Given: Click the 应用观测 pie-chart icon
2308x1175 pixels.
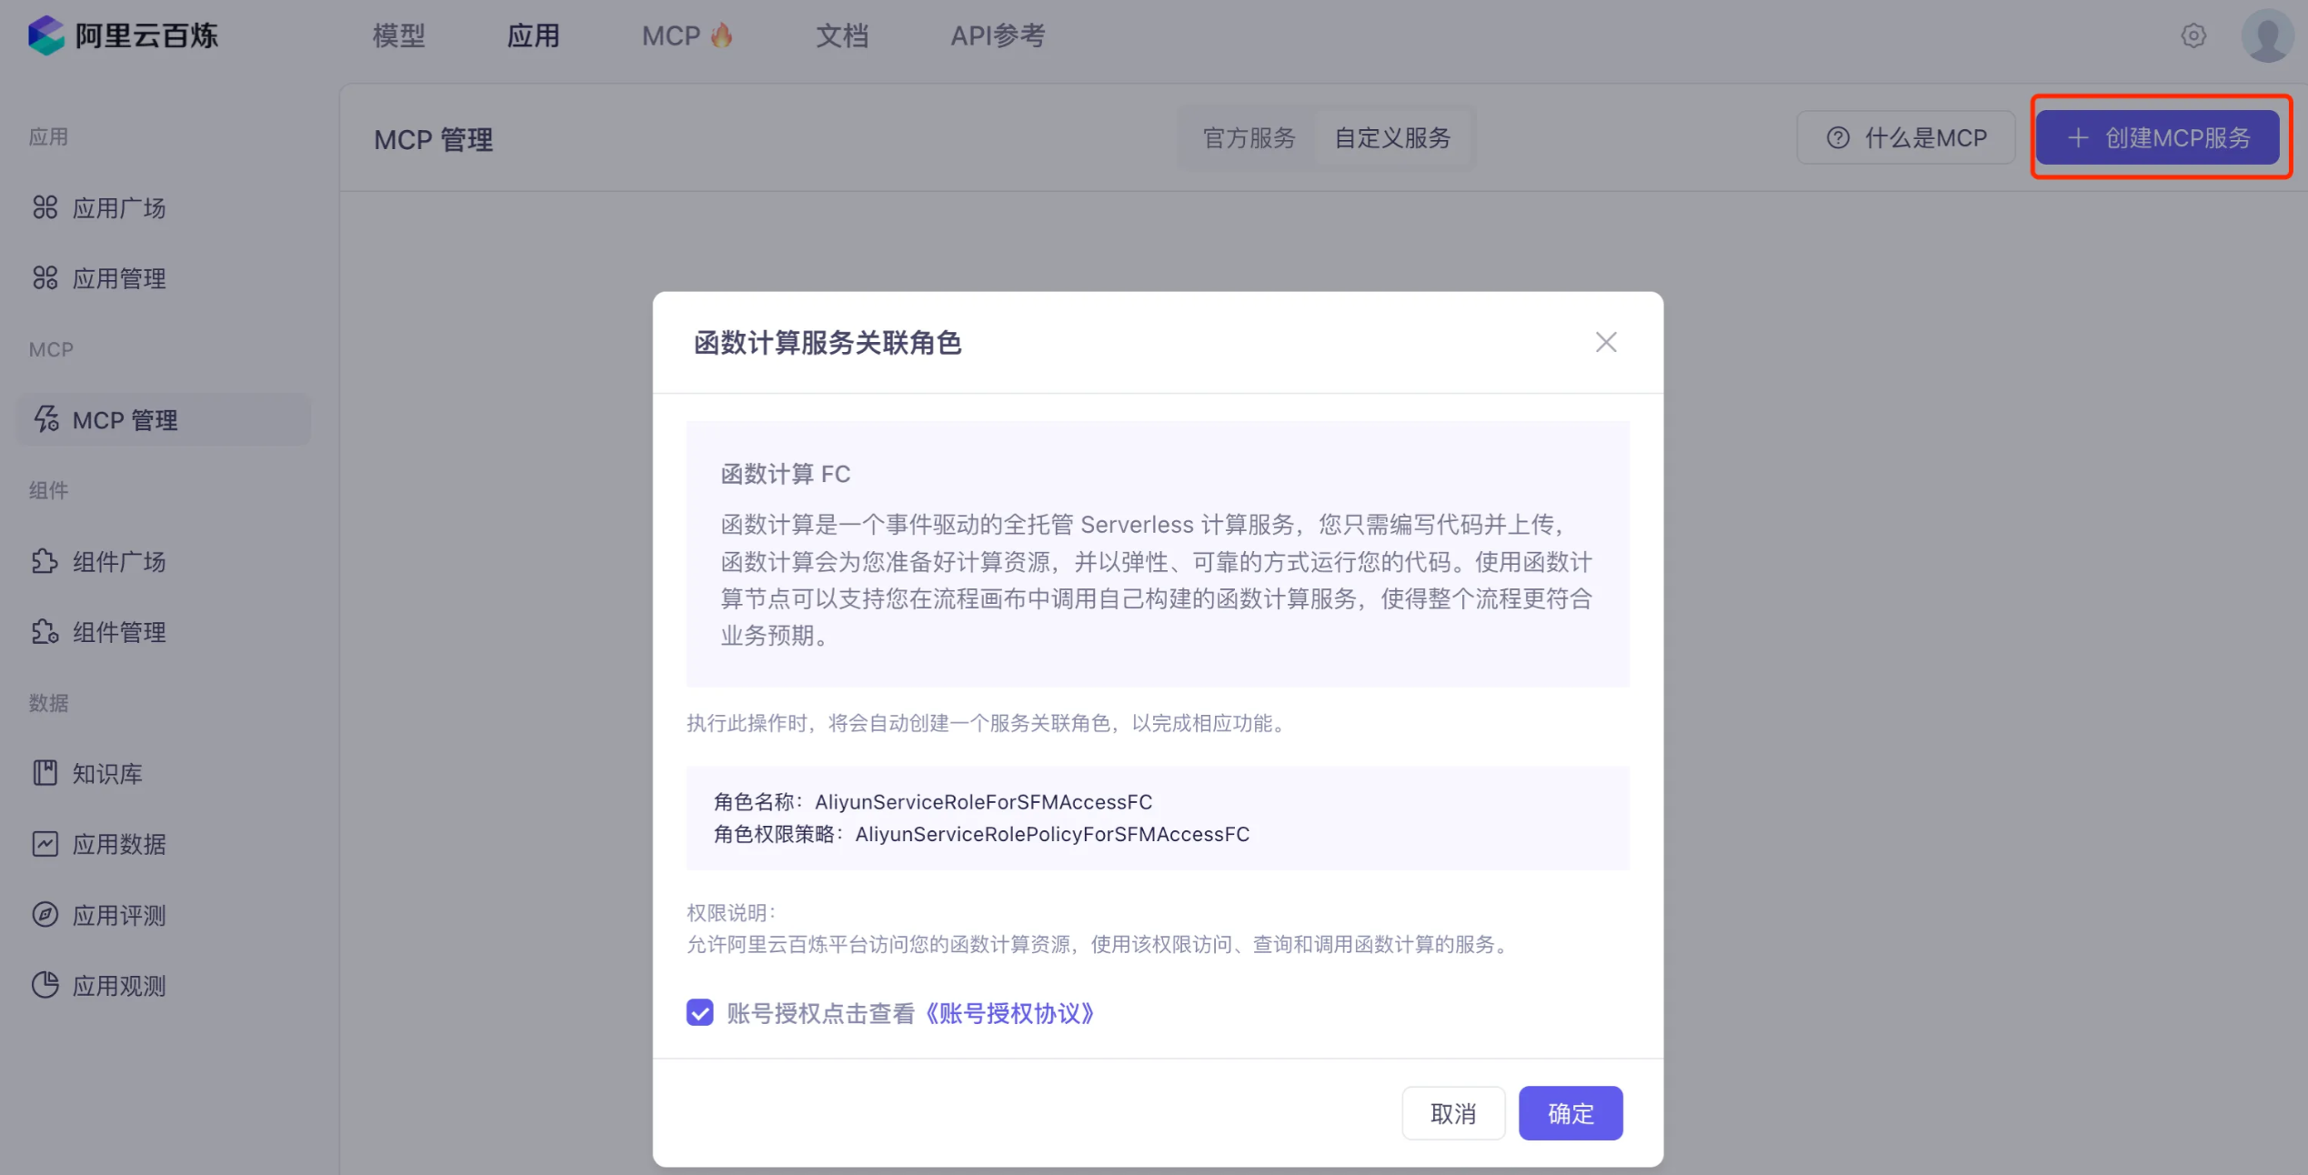Looking at the screenshot, I should click(45, 985).
